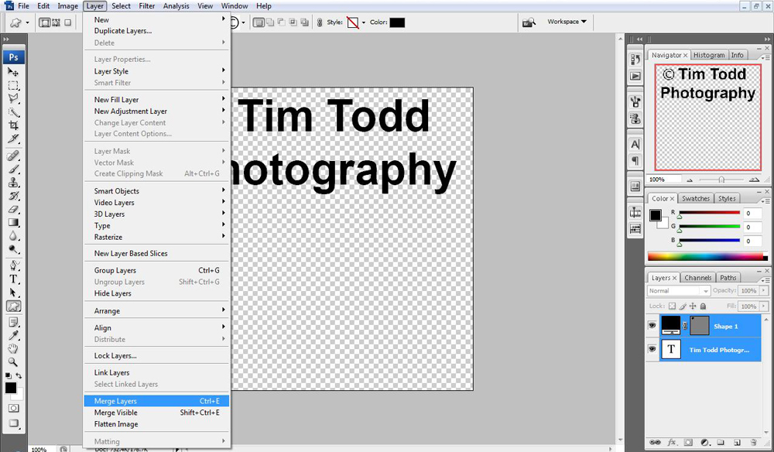
Task: Select the Rectangular Marquee tool
Action: pyautogui.click(x=13, y=85)
